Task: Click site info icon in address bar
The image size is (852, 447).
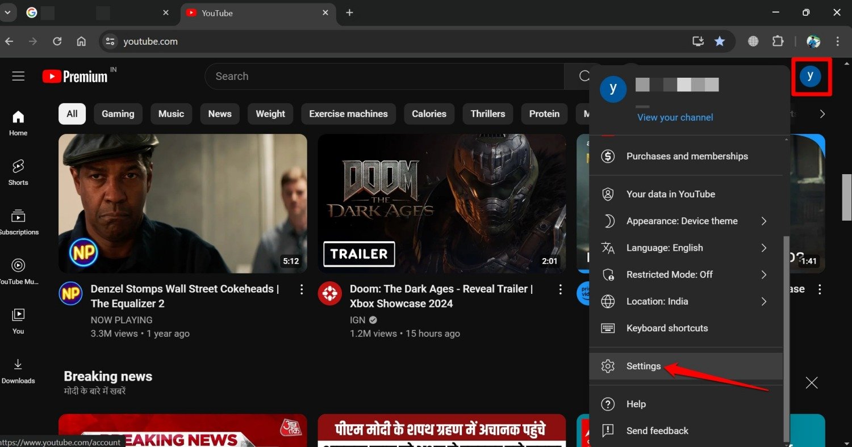Action: [110, 41]
